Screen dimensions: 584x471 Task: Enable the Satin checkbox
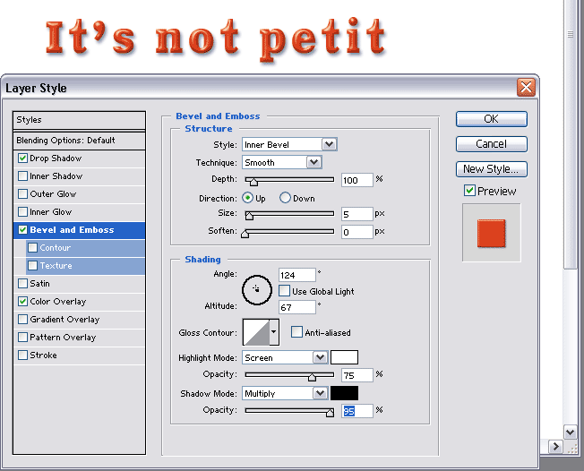22,283
